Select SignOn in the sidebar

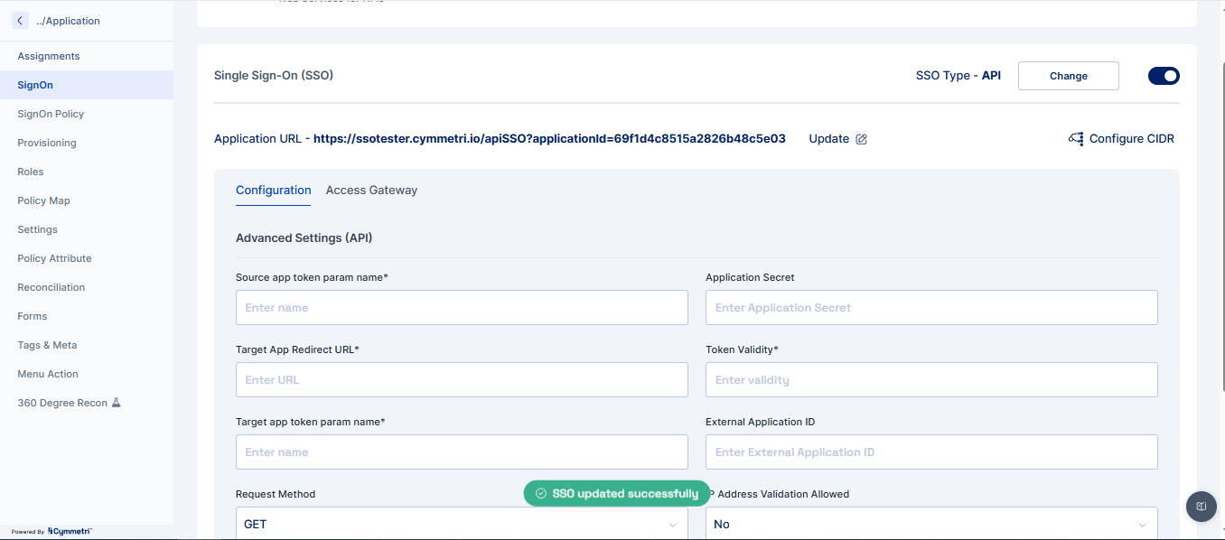click(x=87, y=85)
